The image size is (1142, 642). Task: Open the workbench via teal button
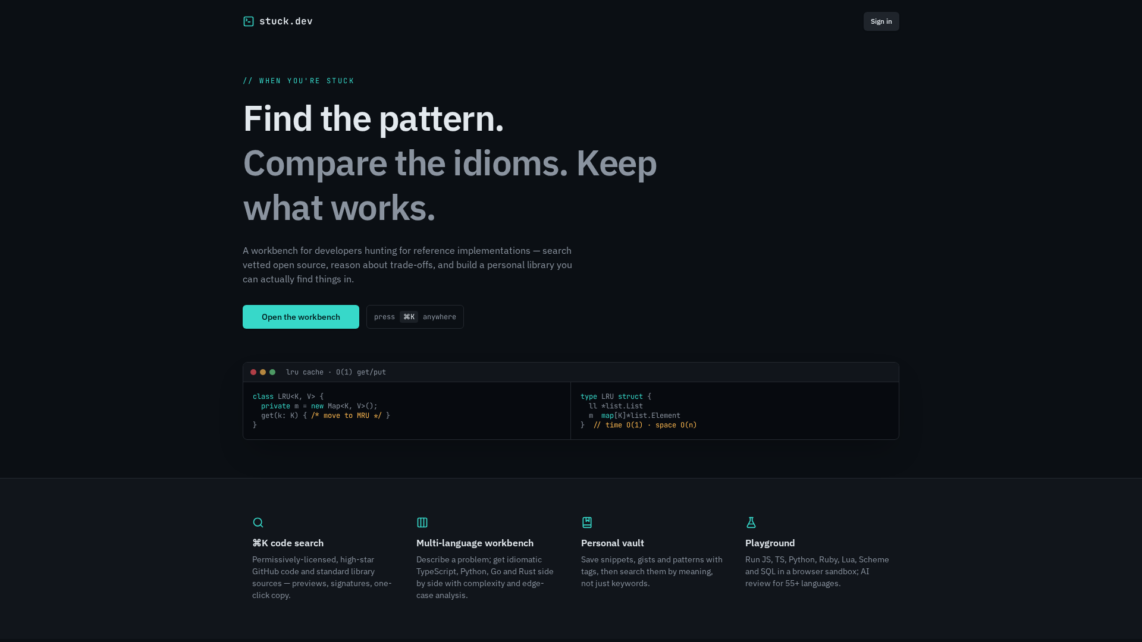[x=301, y=317]
